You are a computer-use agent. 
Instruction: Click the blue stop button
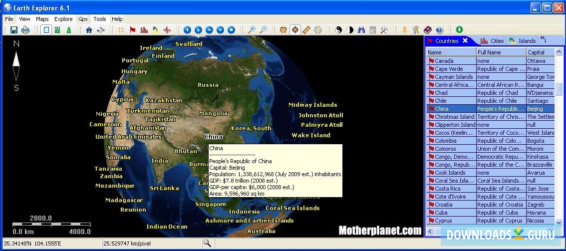pos(232,30)
